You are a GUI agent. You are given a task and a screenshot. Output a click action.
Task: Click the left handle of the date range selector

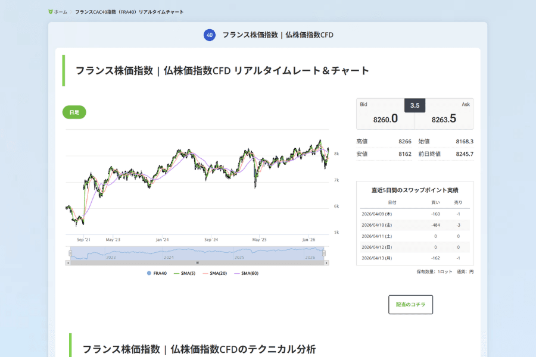click(x=69, y=252)
